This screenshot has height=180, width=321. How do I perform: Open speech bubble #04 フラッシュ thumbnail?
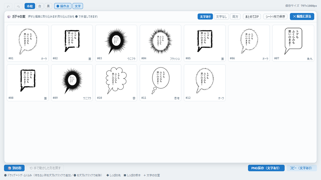(x=160, y=43)
